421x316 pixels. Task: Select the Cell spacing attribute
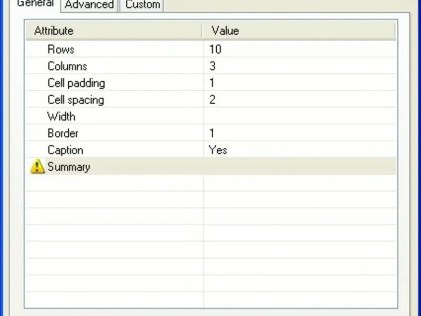point(76,100)
